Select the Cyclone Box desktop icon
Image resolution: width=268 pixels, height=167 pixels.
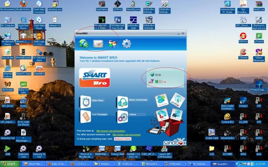click(227, 119)
